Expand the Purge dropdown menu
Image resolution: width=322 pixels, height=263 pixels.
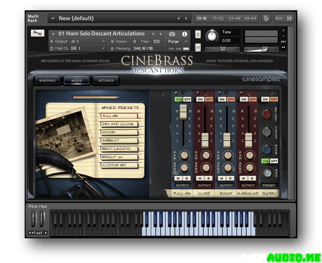[x=185, y=42]
